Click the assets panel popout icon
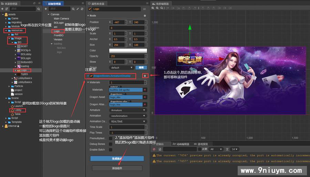This screenshot has height=177, width=310. point(34,3)
